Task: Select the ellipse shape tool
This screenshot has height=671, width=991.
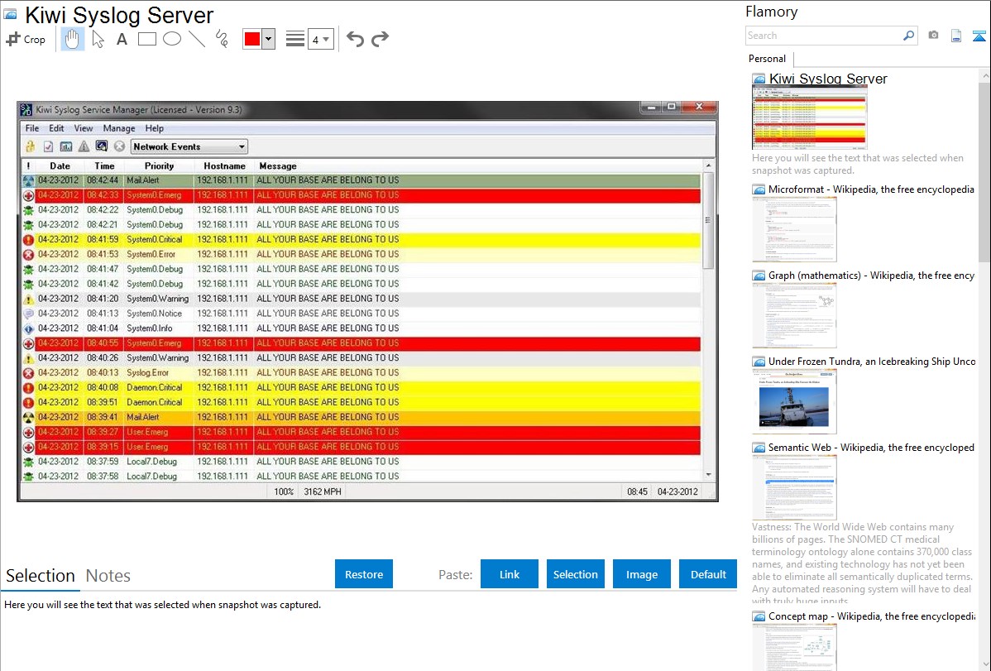Action: (x=172, y=39)
